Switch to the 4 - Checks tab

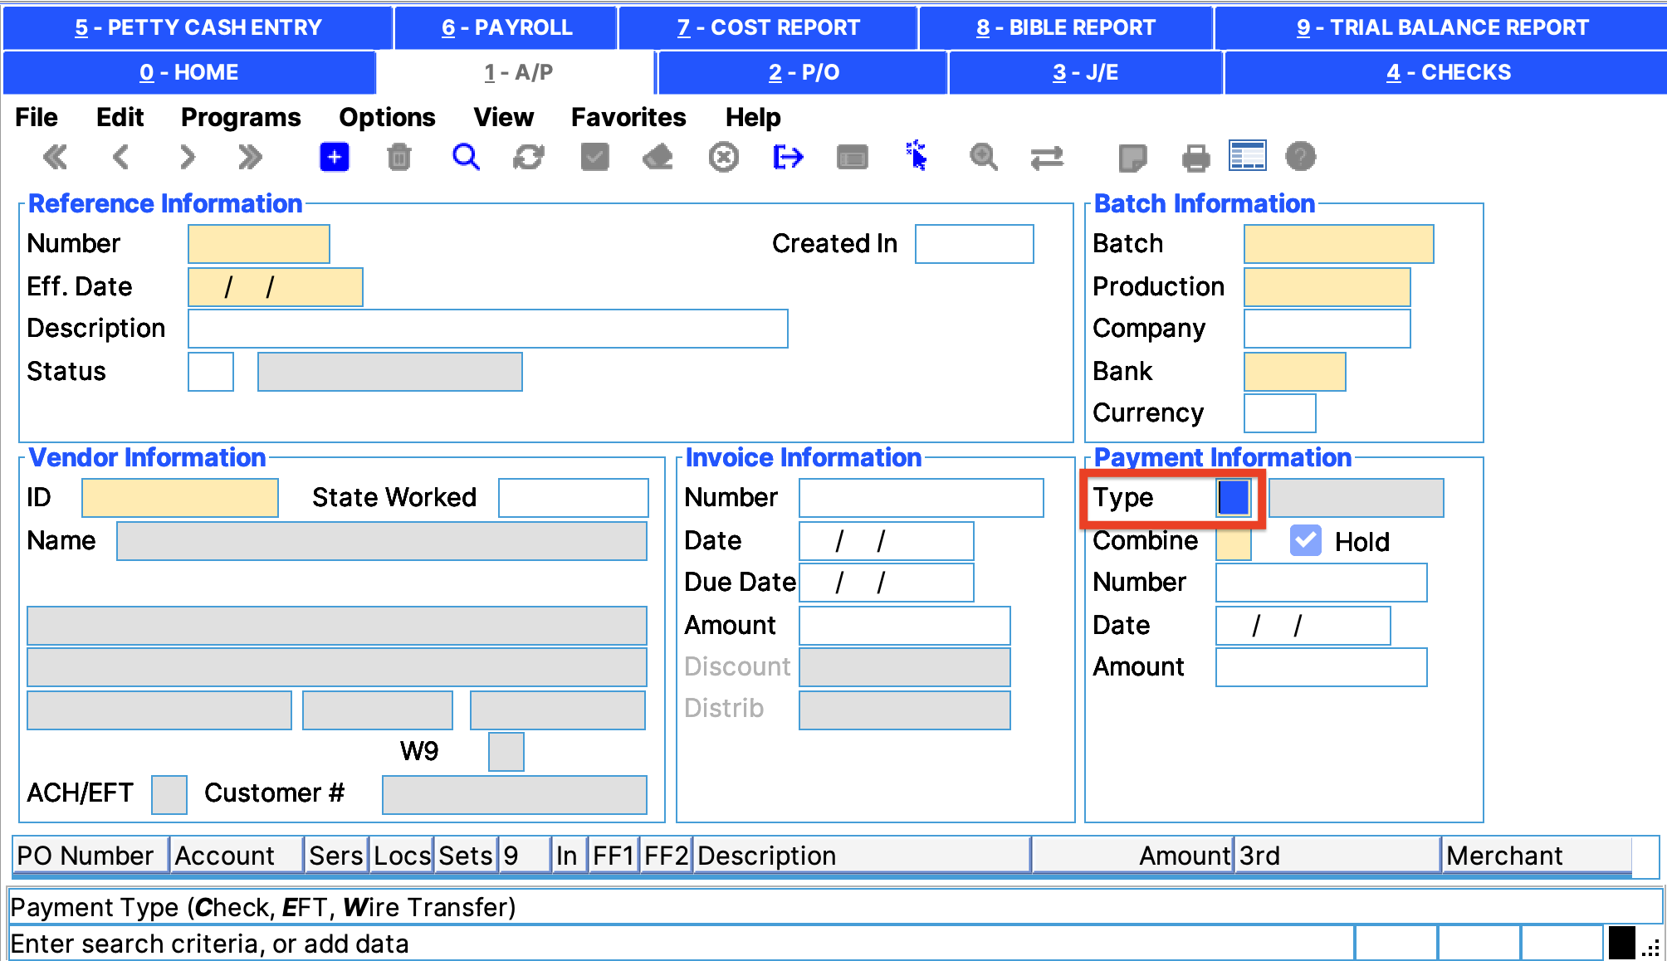click(1448, 72)
